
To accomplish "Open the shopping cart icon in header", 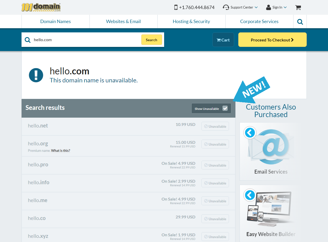I will 298,7.
